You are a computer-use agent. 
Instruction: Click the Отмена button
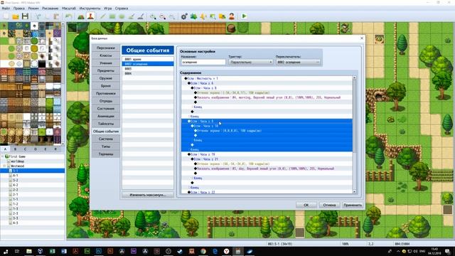click(329, 205)
